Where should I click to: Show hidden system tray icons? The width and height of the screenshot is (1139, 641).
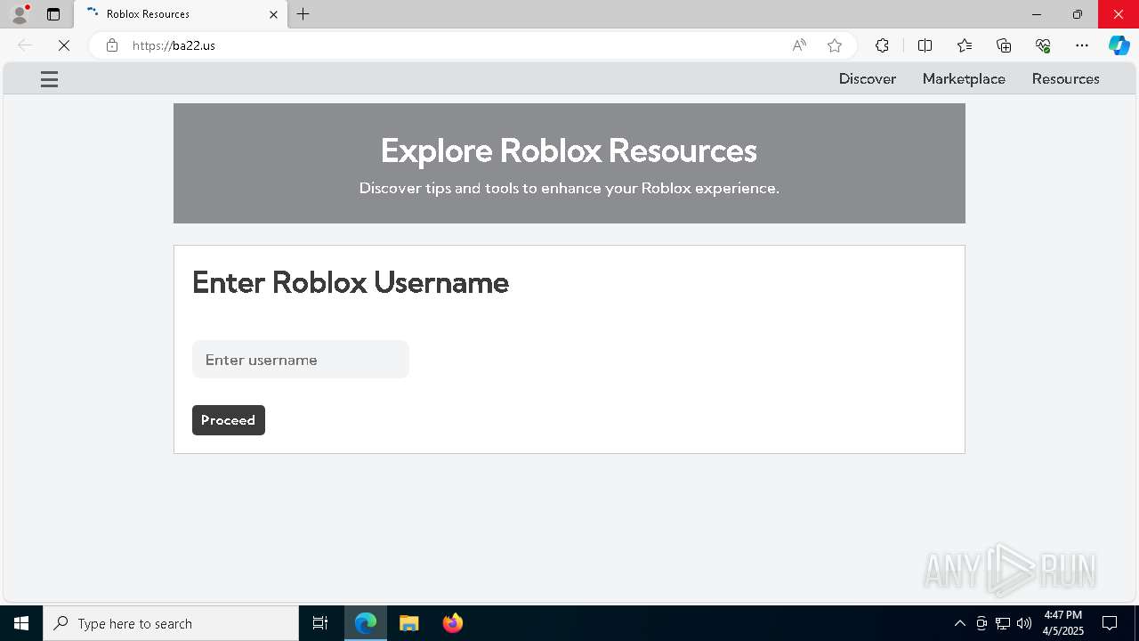coord(959,623)
